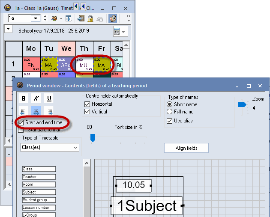Viewport: 270px width, 217px height.
Task: Click the calendar date icon
Action: [x=117, y=31]
